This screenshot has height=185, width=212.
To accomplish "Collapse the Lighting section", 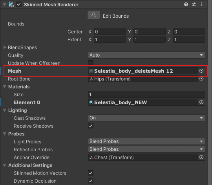I will pyautogui.click(x=5, y=110).
